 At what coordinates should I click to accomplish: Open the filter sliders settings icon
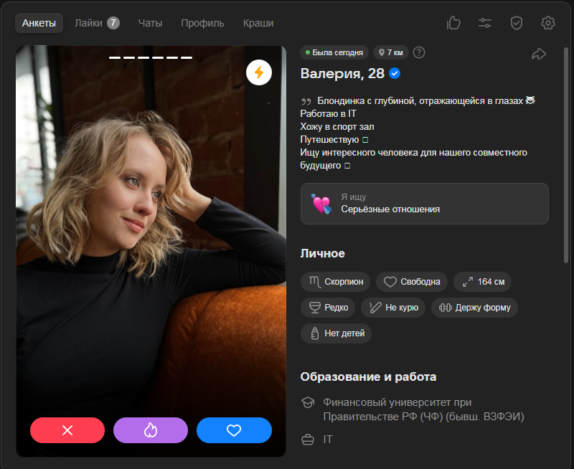485,23
